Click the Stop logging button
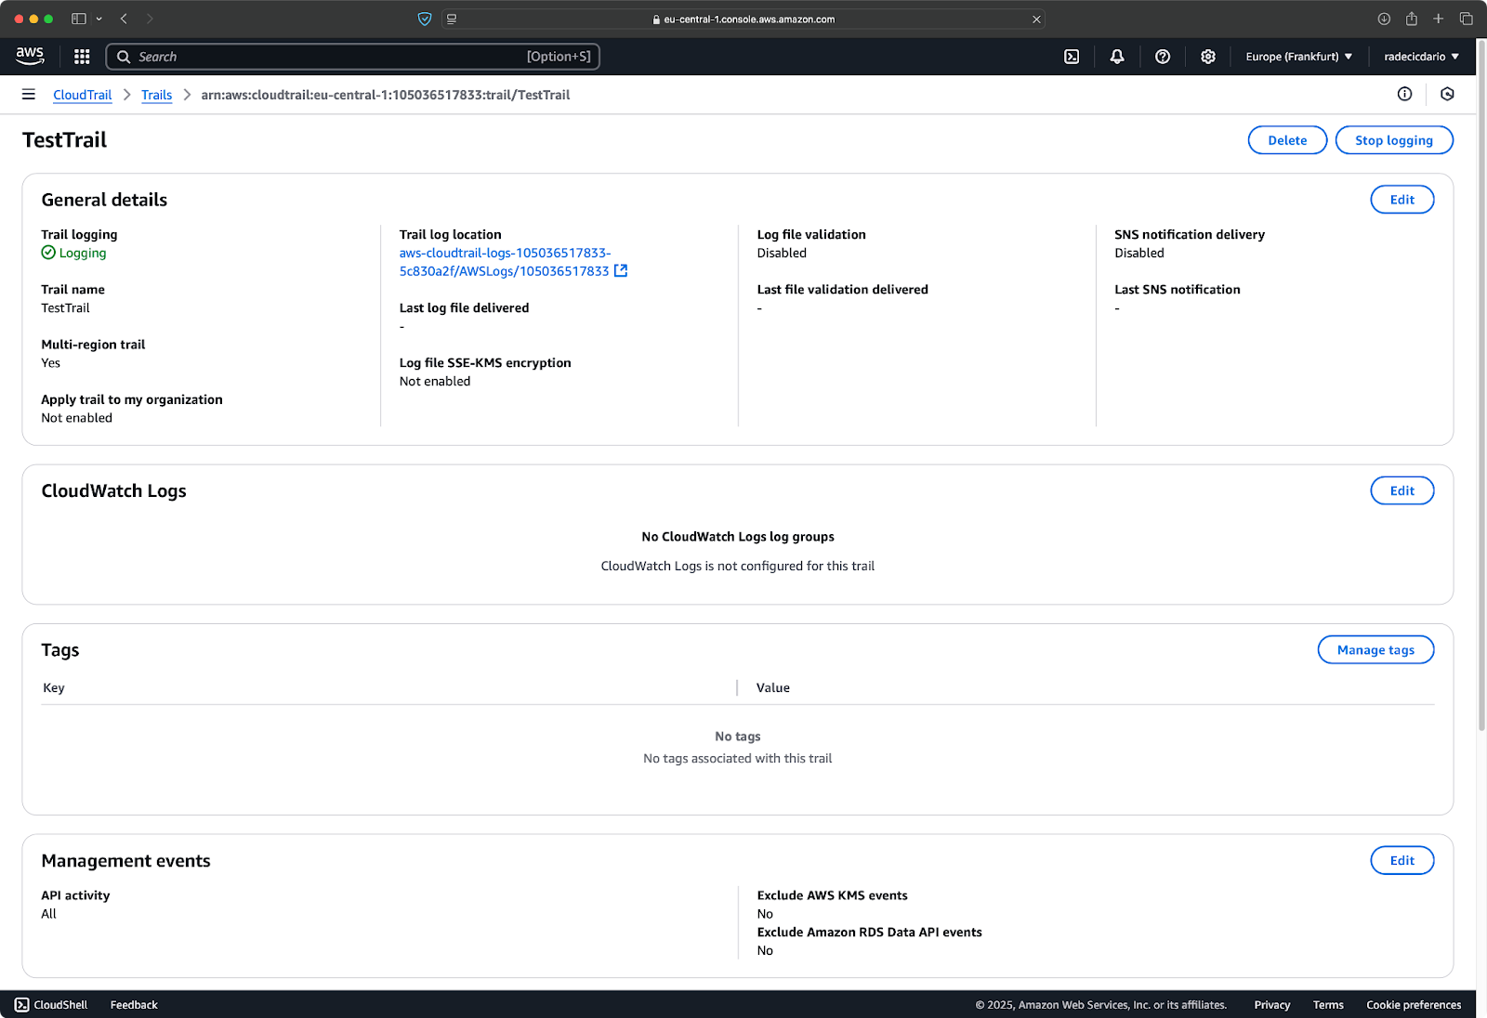Image resolution: width=1487 pixels, height=1018 pixels. point(1394,140)
